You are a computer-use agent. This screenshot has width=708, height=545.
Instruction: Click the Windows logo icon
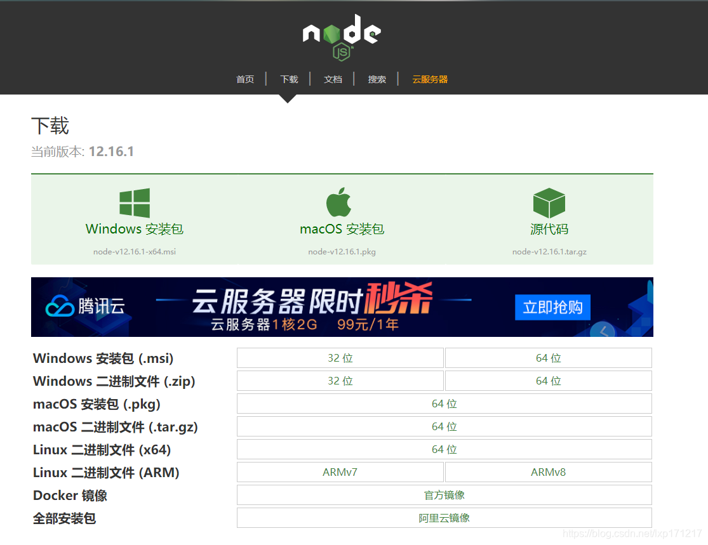[x=135, y=203]
